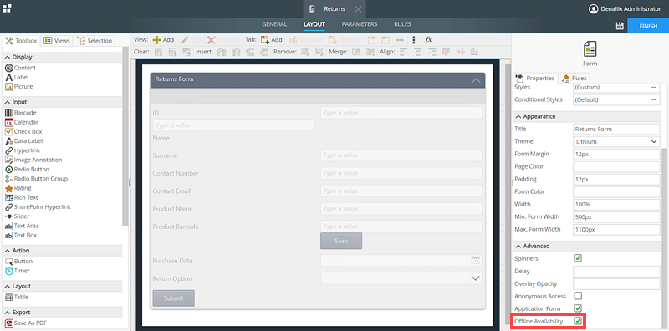
Task: Switch to the PARAMETERS step tab
Action: click(360, 24)
